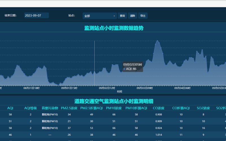
Task: Click the PM2.5浓度 column header
Action: pyautogui.click(x=69, y=108)
